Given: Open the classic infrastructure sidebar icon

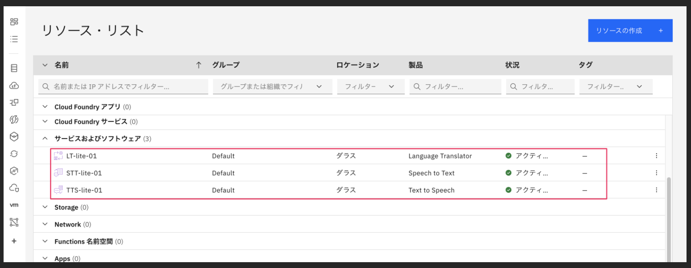Looking at the screenshot, I should point(14,69).
